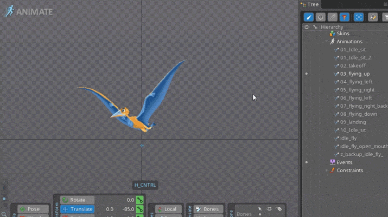388x217 pixels.
Task: Click the Translate X value 0.0
Action: click(110, 209)
